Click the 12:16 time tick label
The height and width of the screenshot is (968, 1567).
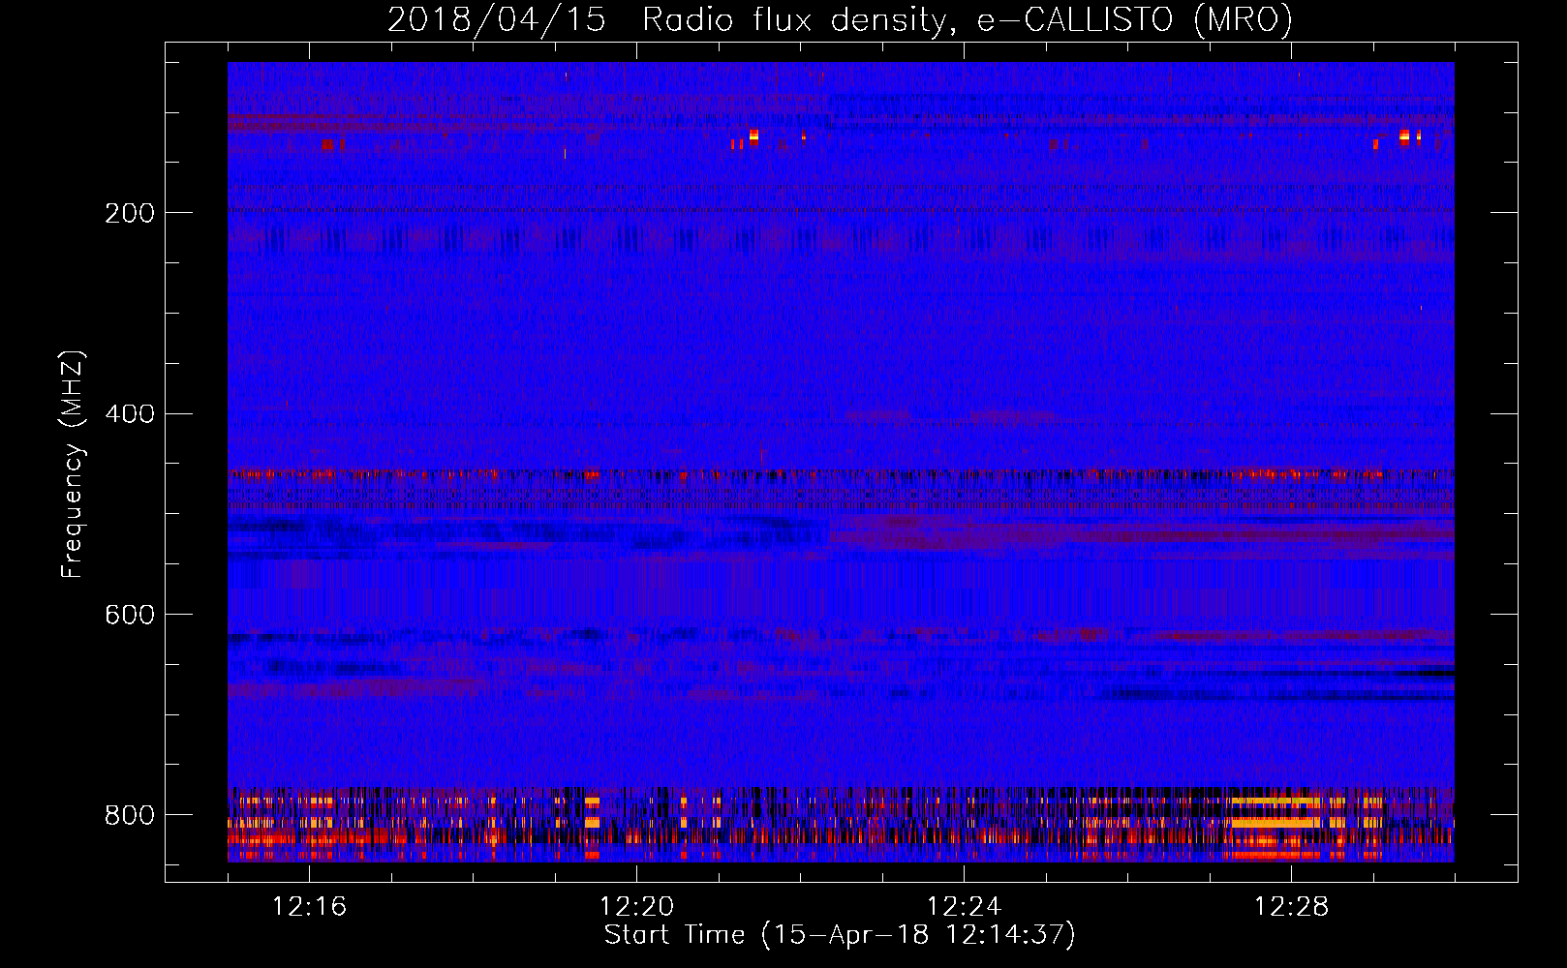point(309,906)
